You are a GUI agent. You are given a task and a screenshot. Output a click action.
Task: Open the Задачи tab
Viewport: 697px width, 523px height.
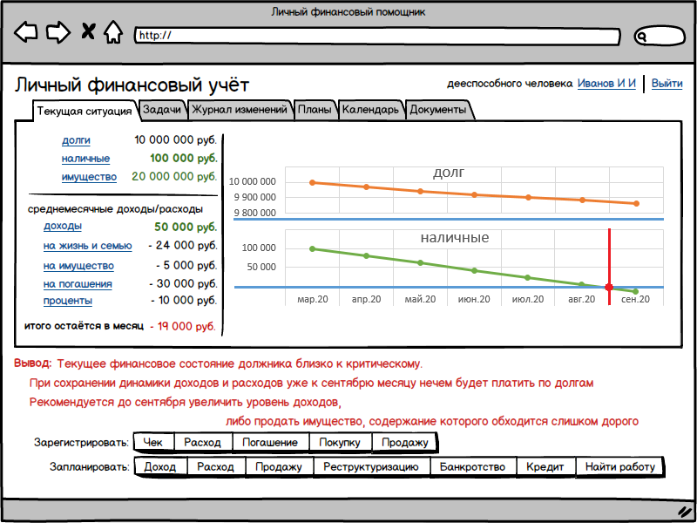[162, 110]
